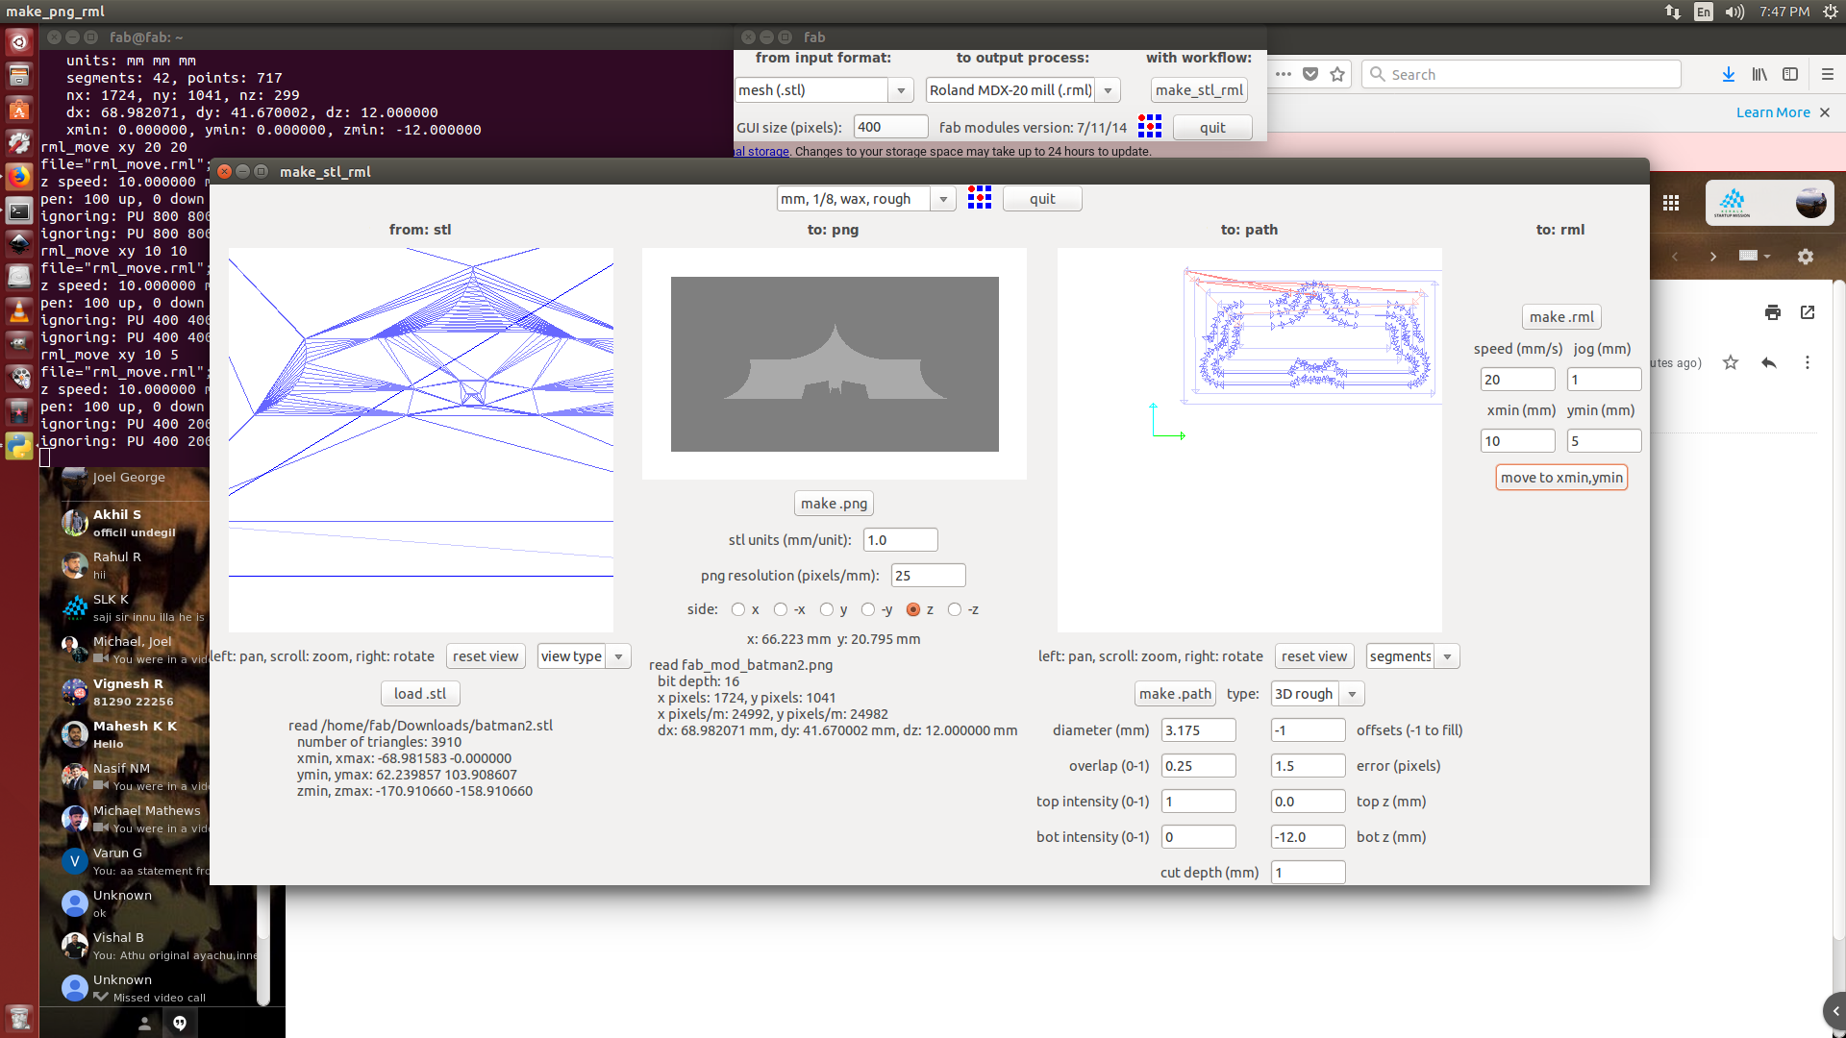Open the Google apps grid icon

(1671, 203)
